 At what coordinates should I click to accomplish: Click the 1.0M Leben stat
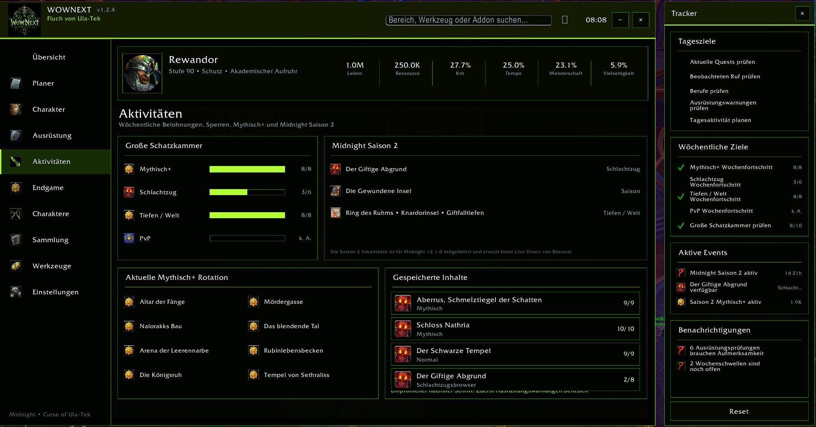tap(355, 68)
